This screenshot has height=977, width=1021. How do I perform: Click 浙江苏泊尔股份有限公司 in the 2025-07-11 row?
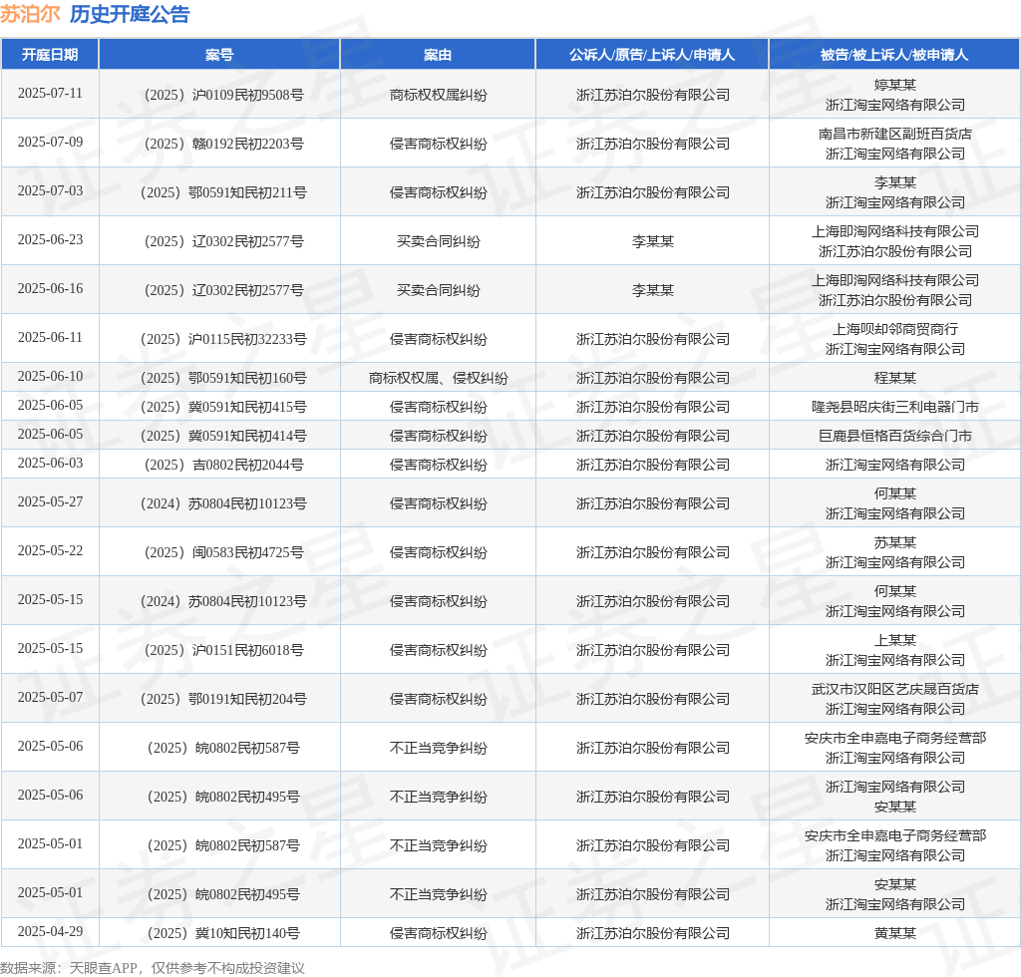point(652,95)
